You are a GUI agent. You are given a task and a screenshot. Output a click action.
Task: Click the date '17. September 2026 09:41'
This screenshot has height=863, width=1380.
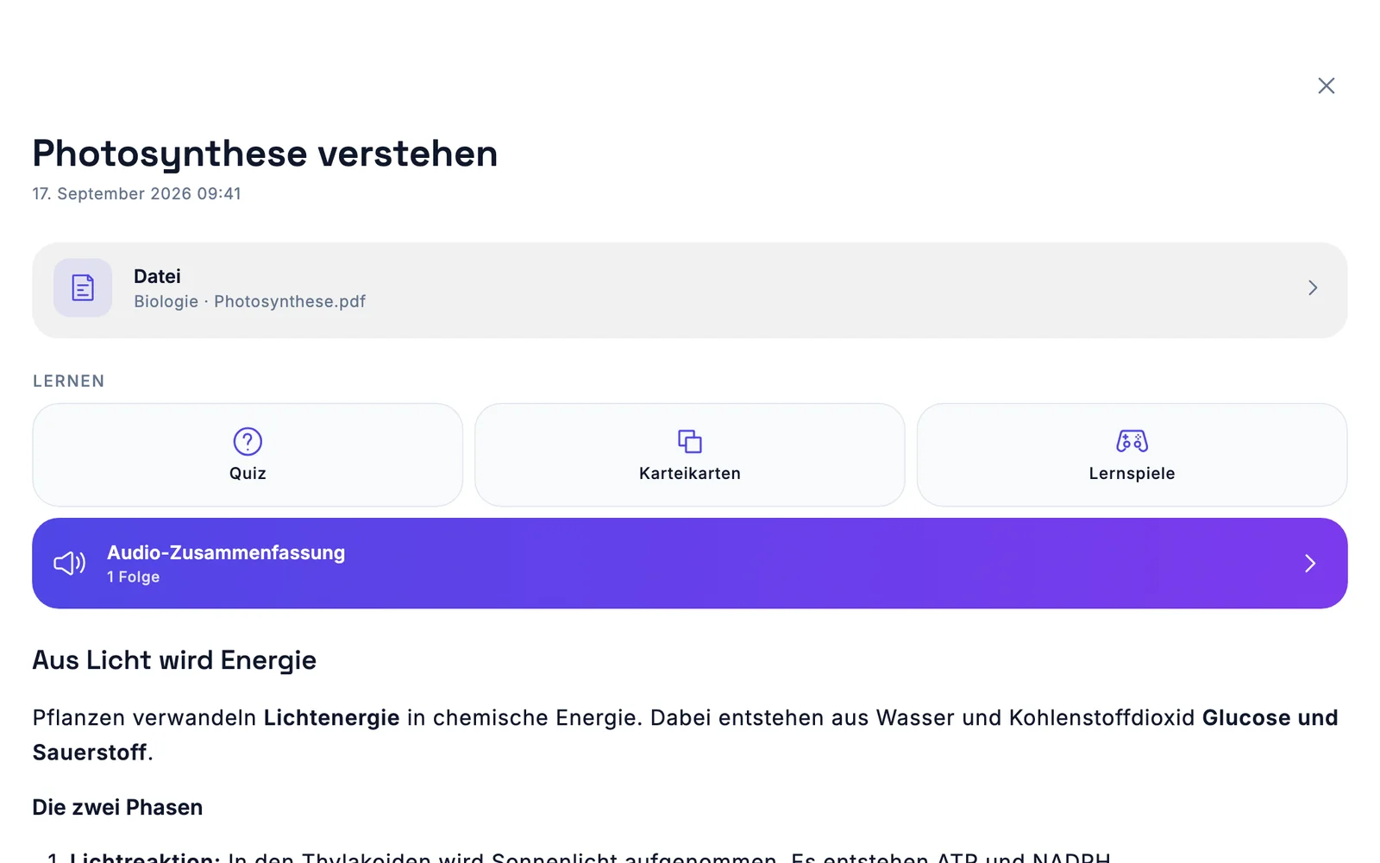(x=136, y=193)
